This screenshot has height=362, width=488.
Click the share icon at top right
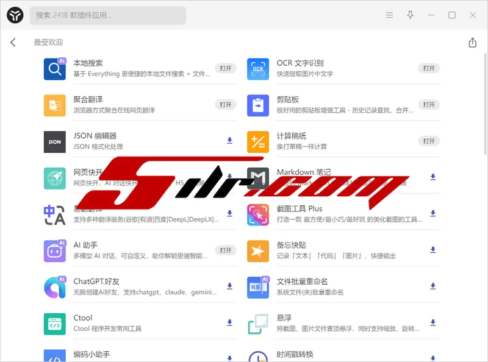click(x=472, y=42)
